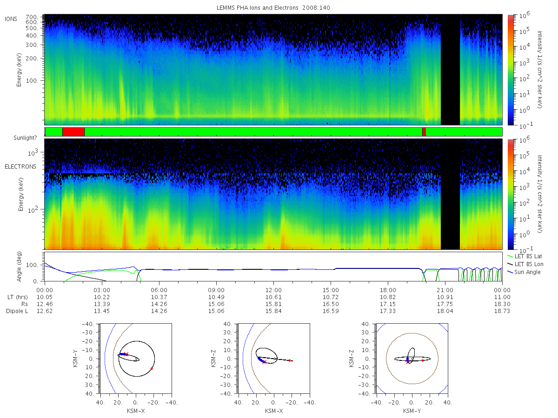Select the large red sunlight bar segment
This screenshot has height=418, width=558.
point(73,132)
